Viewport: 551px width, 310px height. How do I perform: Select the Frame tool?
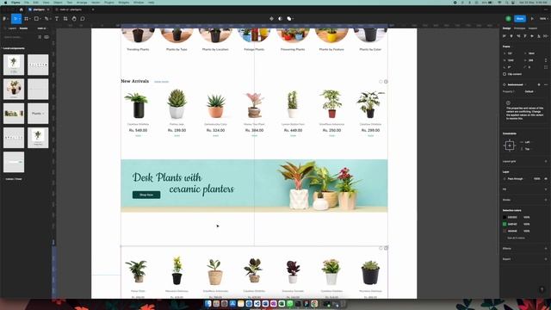tap(26, 19)
